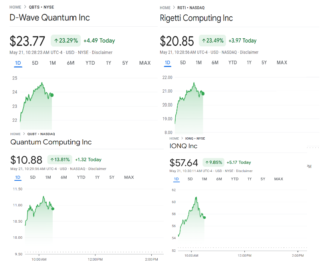Show 6M range for D-Wave Quantum

pos(71,63)
